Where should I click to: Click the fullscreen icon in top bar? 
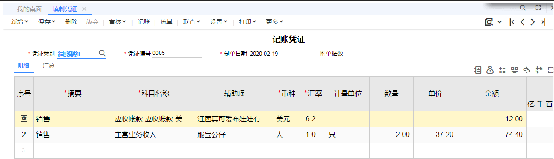tap(538, 8)
